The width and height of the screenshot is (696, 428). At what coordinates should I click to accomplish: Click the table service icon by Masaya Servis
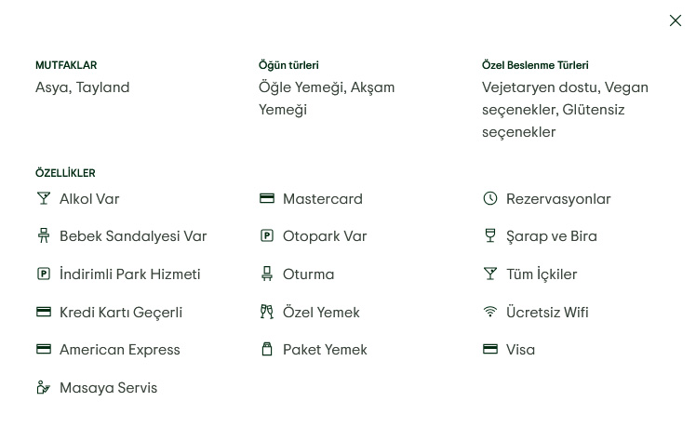coord(44,387)
